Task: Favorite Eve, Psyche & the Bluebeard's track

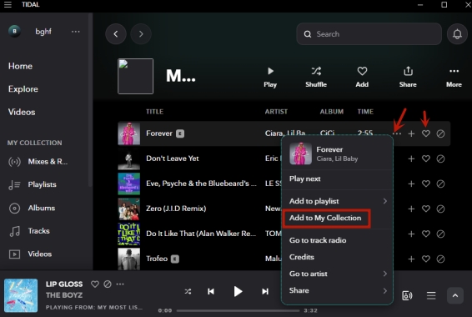Action: (425, 184)
